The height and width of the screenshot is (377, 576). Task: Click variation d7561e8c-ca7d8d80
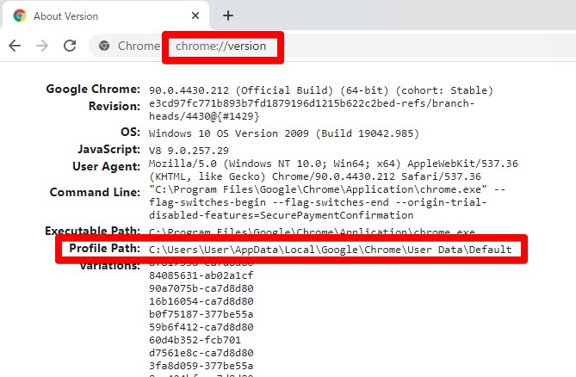[201, 353]
